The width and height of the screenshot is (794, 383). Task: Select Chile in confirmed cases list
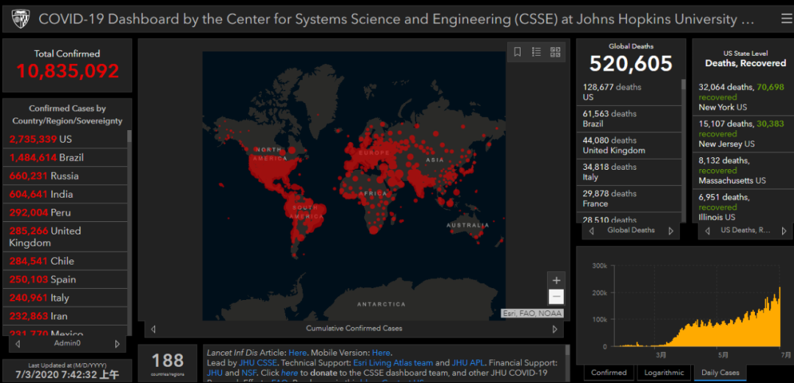click(x=65, y=261)
